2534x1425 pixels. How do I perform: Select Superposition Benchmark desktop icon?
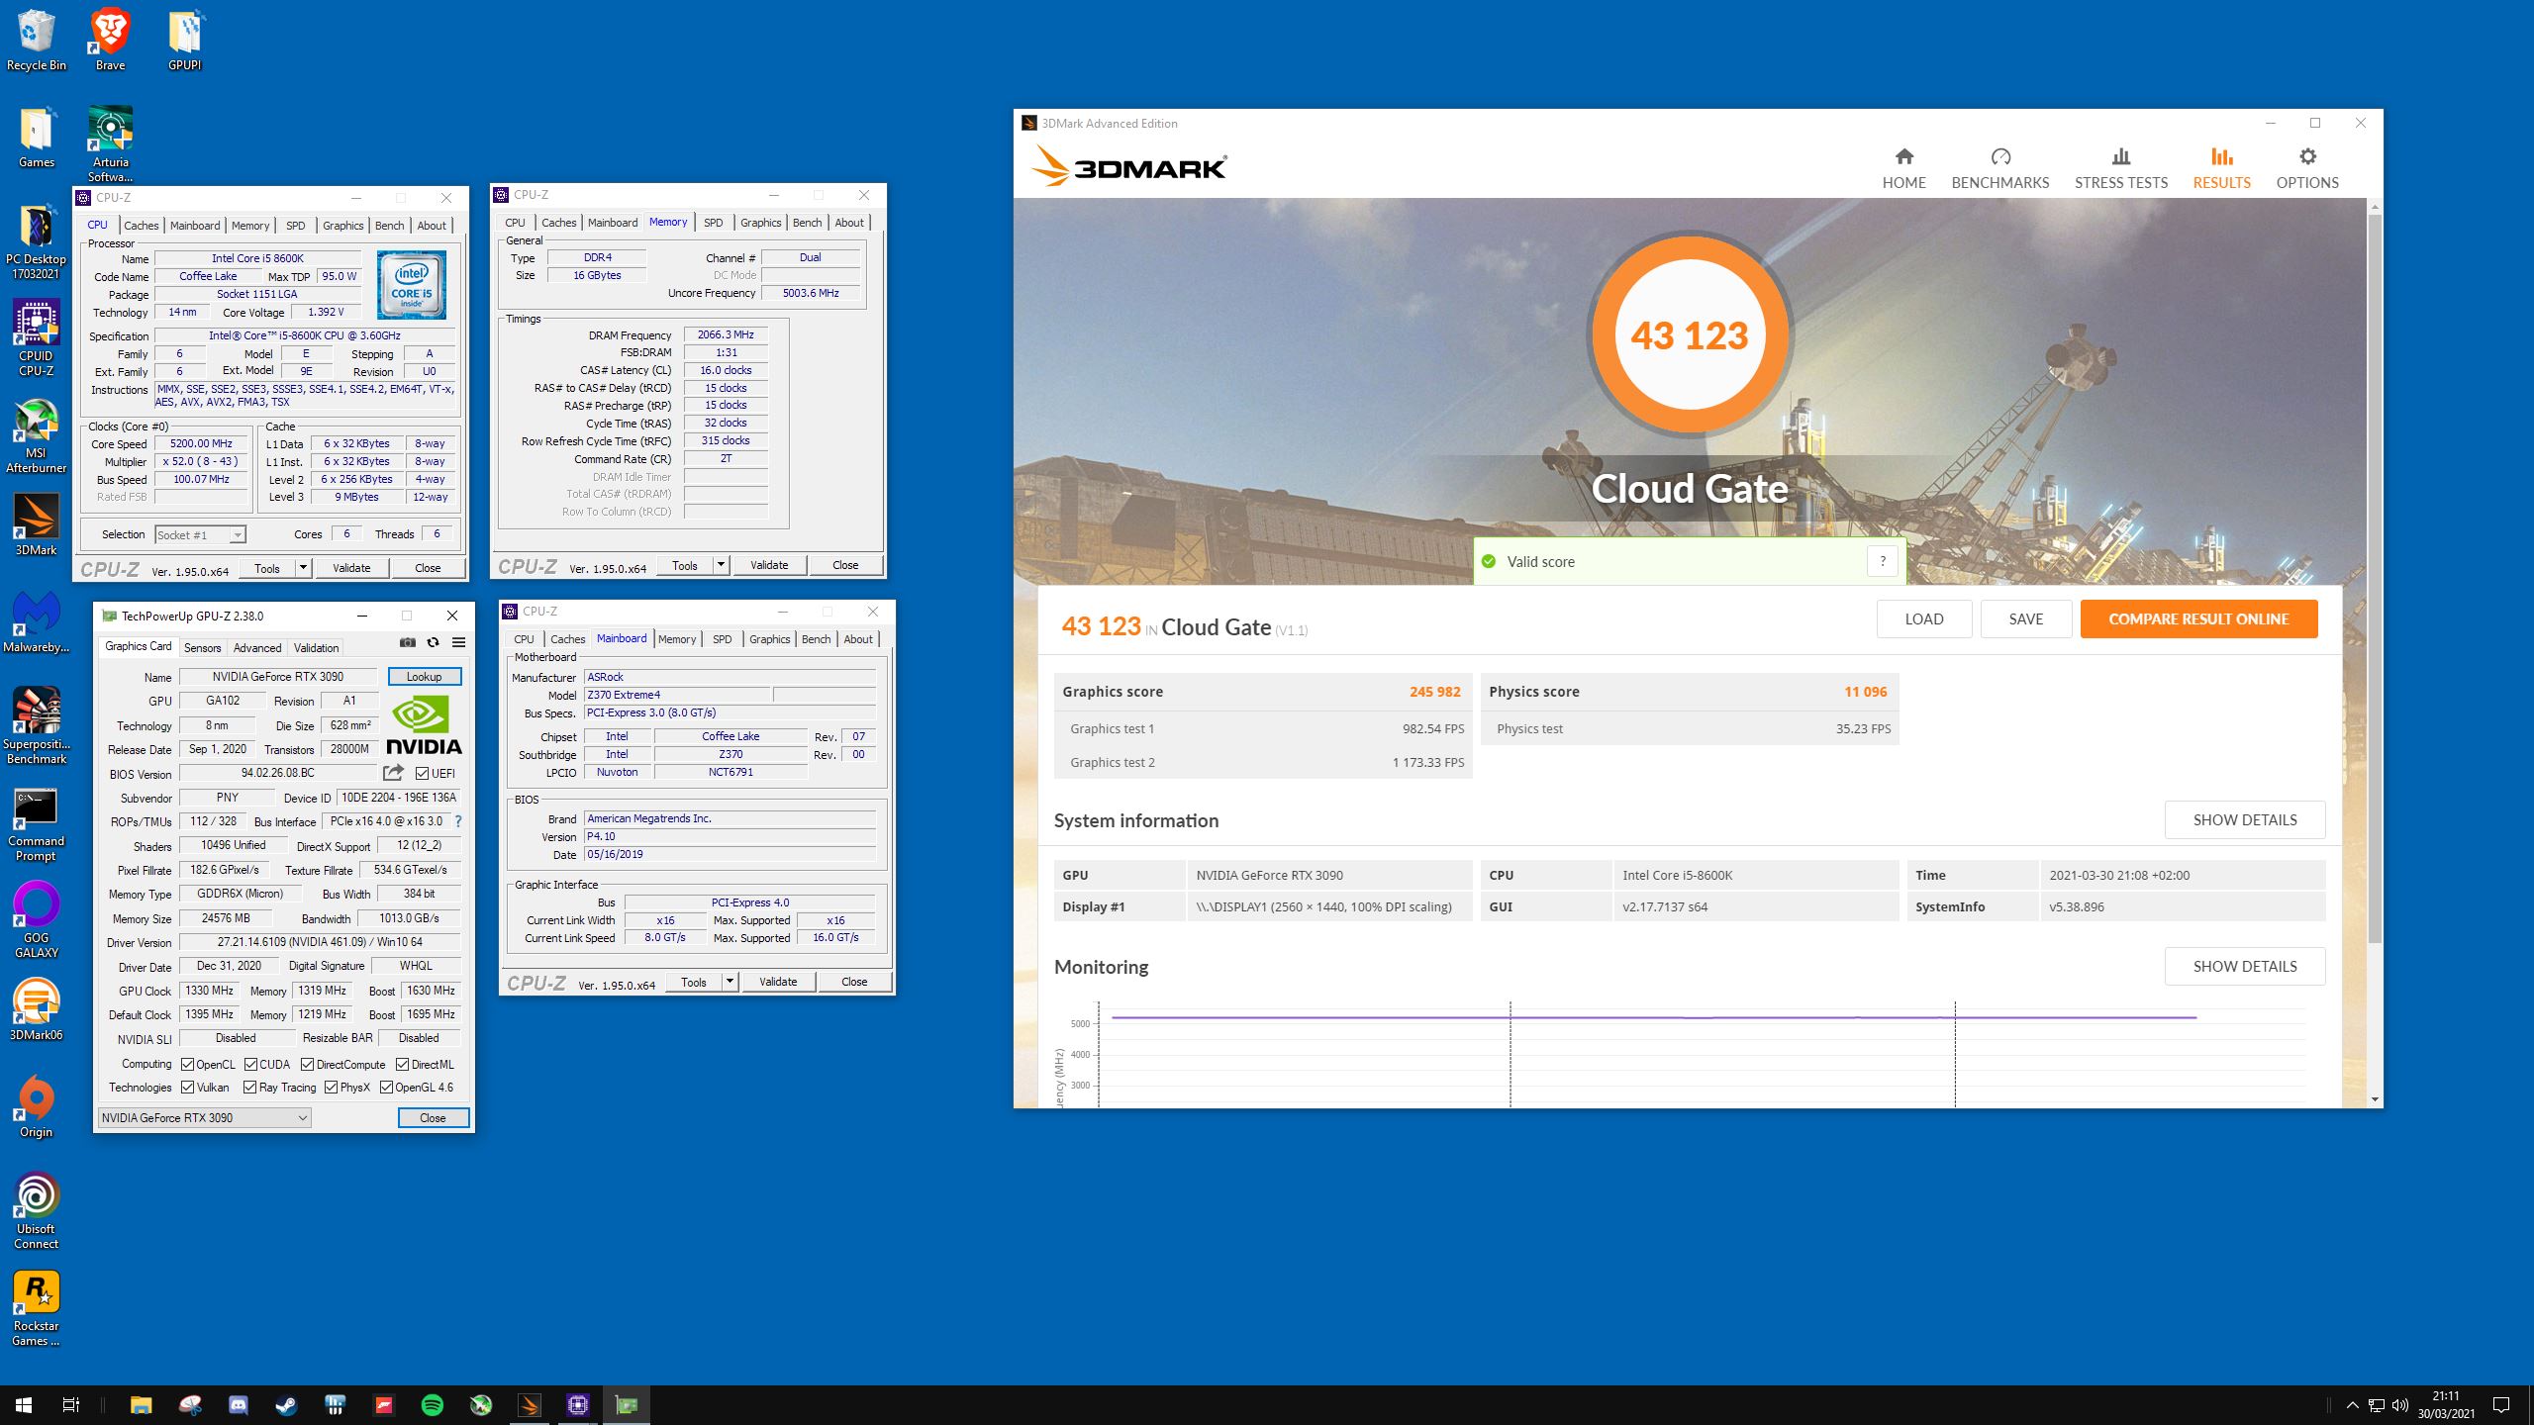click(x=37, y=725)
